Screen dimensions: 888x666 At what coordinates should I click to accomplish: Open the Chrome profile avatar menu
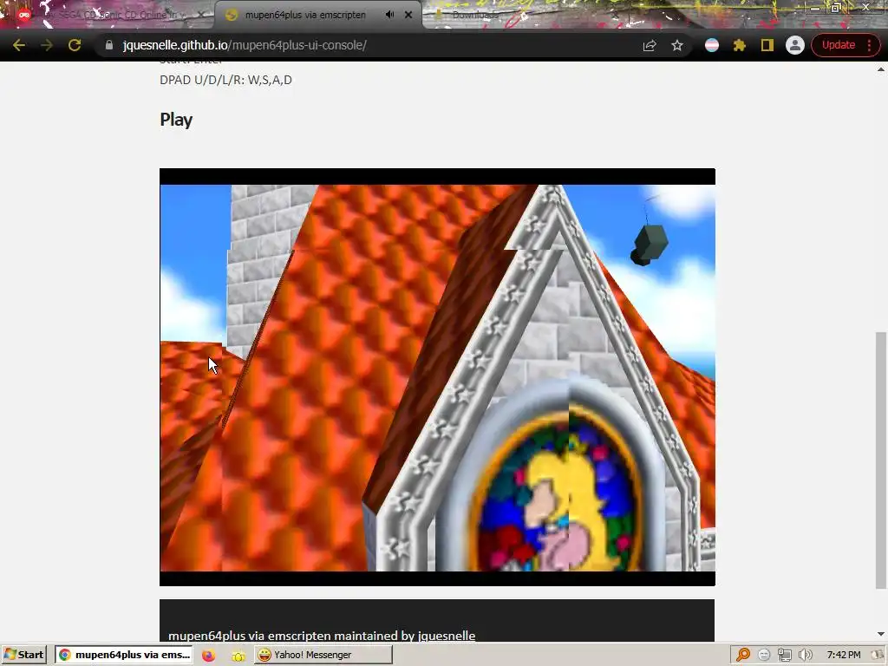point(794,45)
